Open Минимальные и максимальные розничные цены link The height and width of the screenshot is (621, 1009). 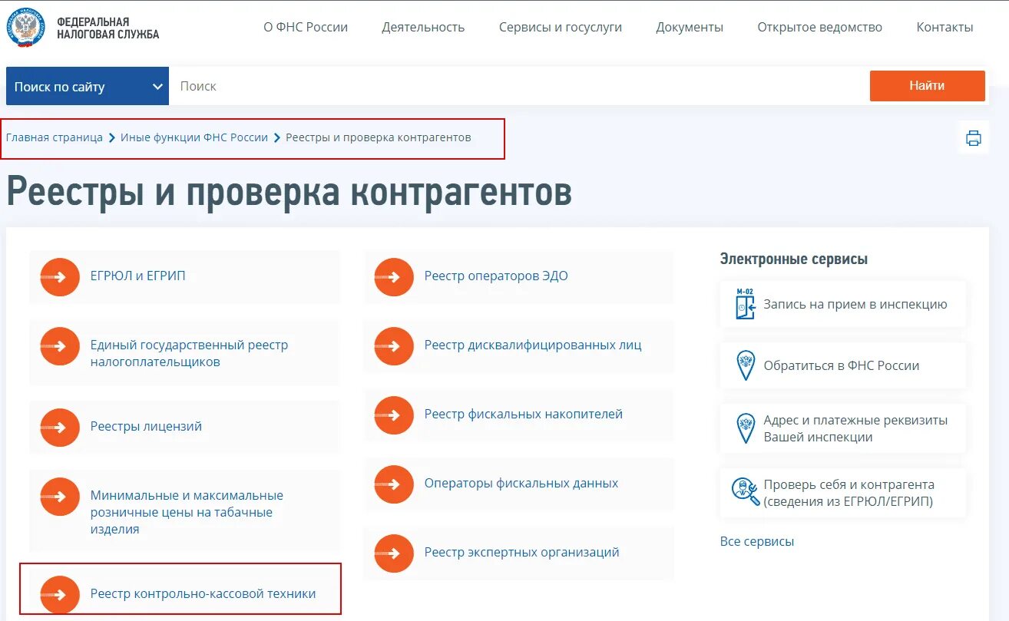[187, 512]
